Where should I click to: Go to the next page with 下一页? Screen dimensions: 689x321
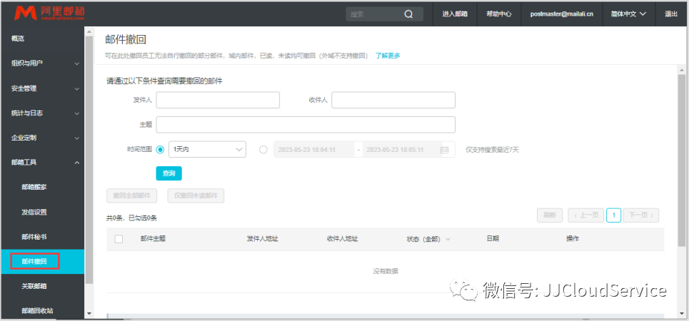pyautogui.click(x=641, y=215)
